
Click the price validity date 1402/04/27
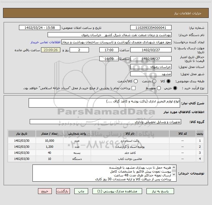[151, 59]
